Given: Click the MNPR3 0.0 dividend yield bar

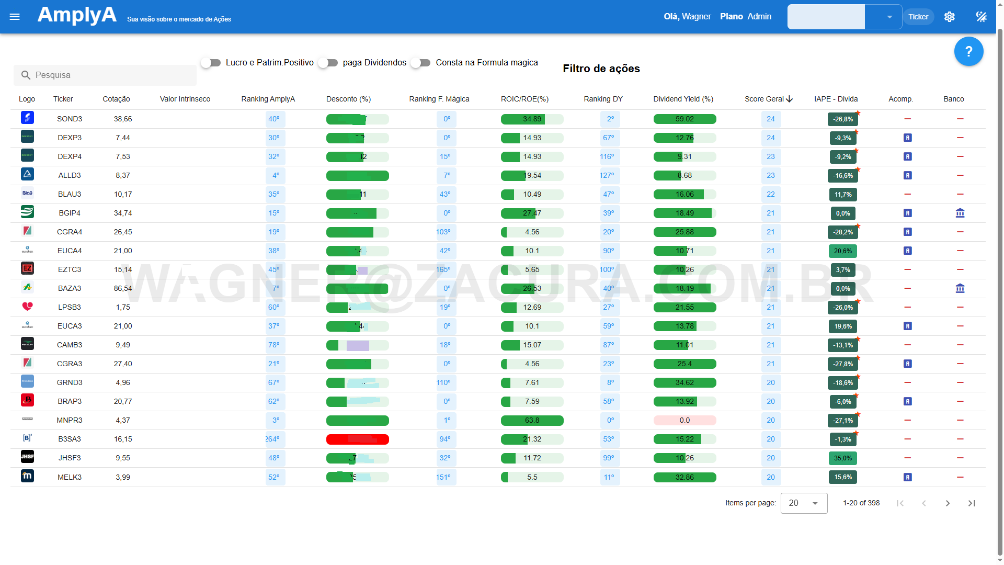Looking at the screenshot, I should coord(684,421).
